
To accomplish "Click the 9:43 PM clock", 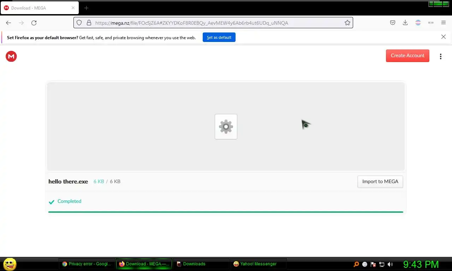I will [x=421, y=264].
